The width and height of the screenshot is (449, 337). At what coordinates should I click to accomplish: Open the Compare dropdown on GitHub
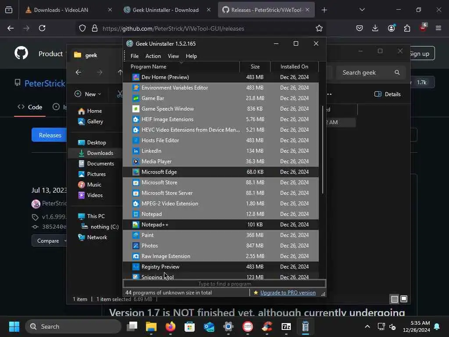click(x=49, y=241)
